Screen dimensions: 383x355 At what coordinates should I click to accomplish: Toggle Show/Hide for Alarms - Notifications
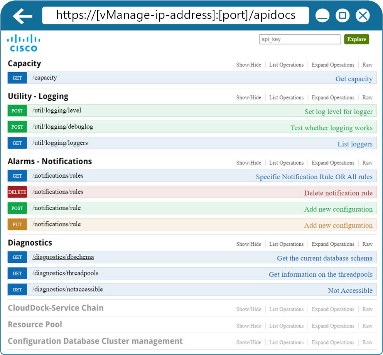pos(248,162)
